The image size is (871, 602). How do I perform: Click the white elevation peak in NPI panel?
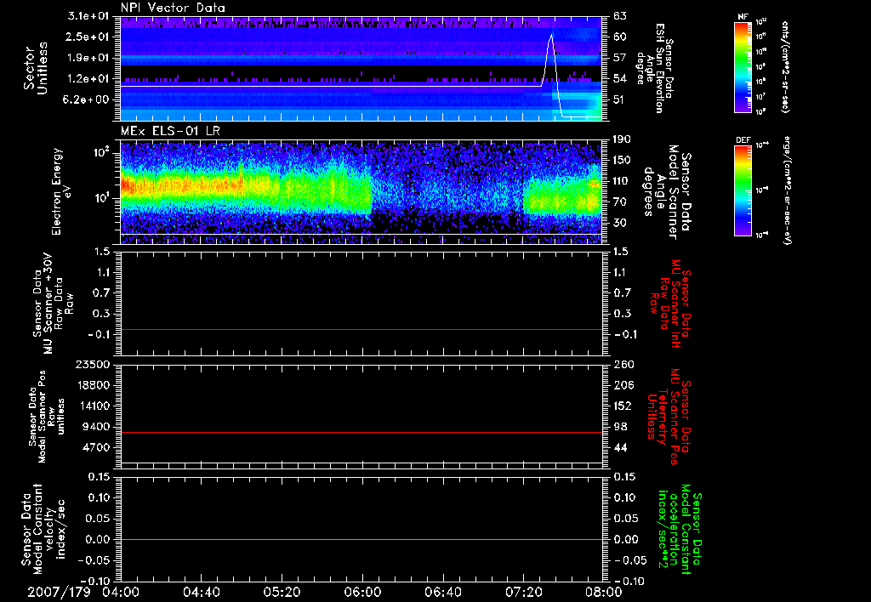(550, 36)
